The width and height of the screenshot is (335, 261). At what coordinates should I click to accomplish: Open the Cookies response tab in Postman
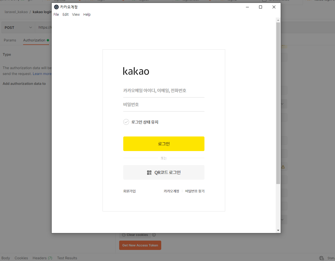coord(21,258)
